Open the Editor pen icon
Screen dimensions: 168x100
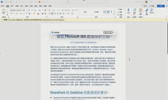[147, 10]
